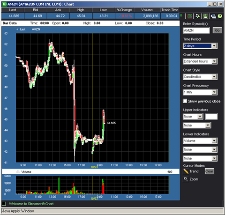
Task: Click the Enter Symbol field containing AMZN
Action: (x=196, y=30)
